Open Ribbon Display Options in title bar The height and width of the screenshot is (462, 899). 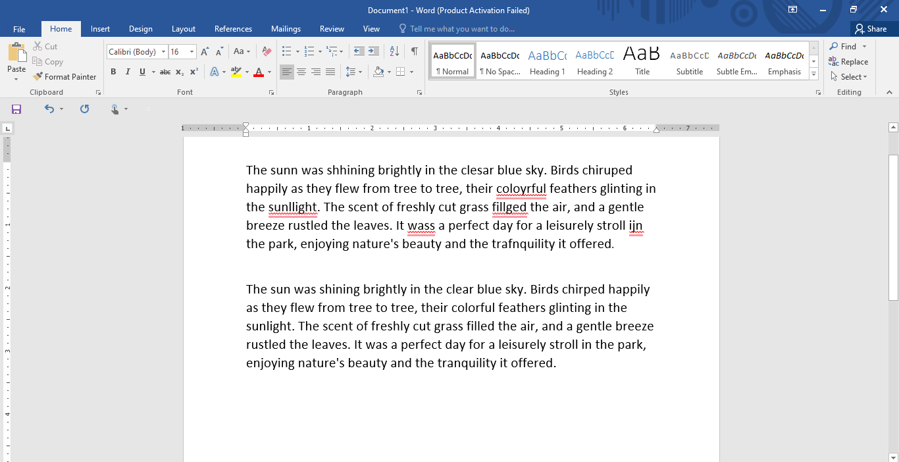792,9
